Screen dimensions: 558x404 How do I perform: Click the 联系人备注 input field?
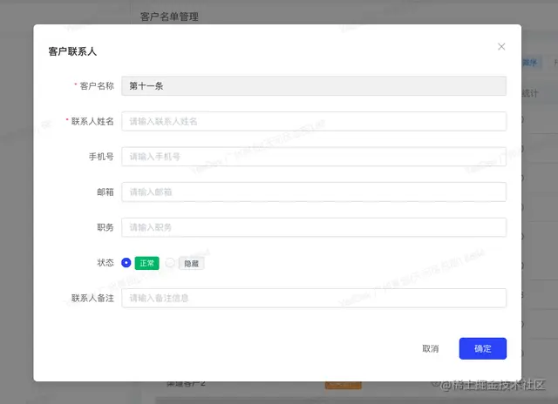314,298
